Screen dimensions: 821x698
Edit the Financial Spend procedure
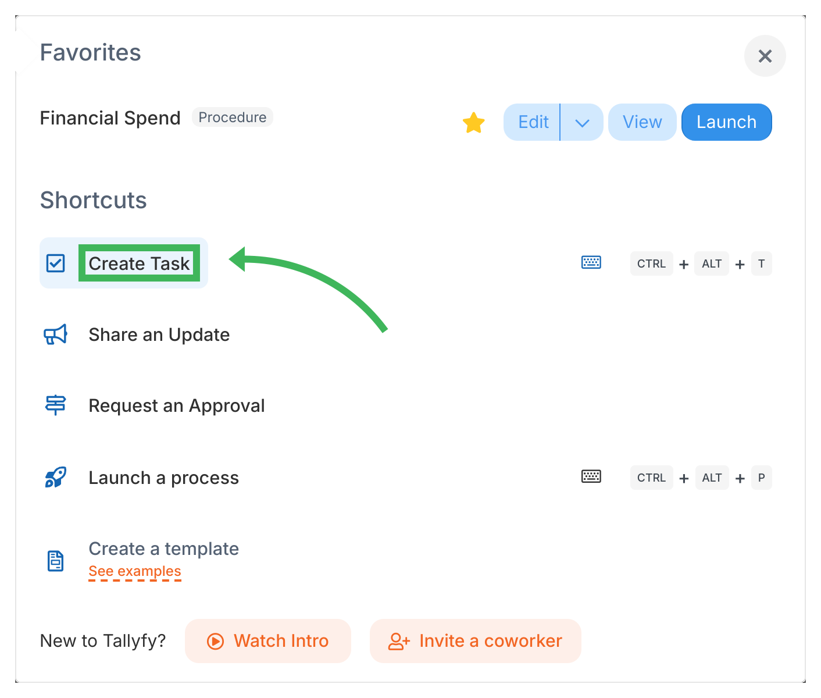pyautogui.click(x=534, y=122)
